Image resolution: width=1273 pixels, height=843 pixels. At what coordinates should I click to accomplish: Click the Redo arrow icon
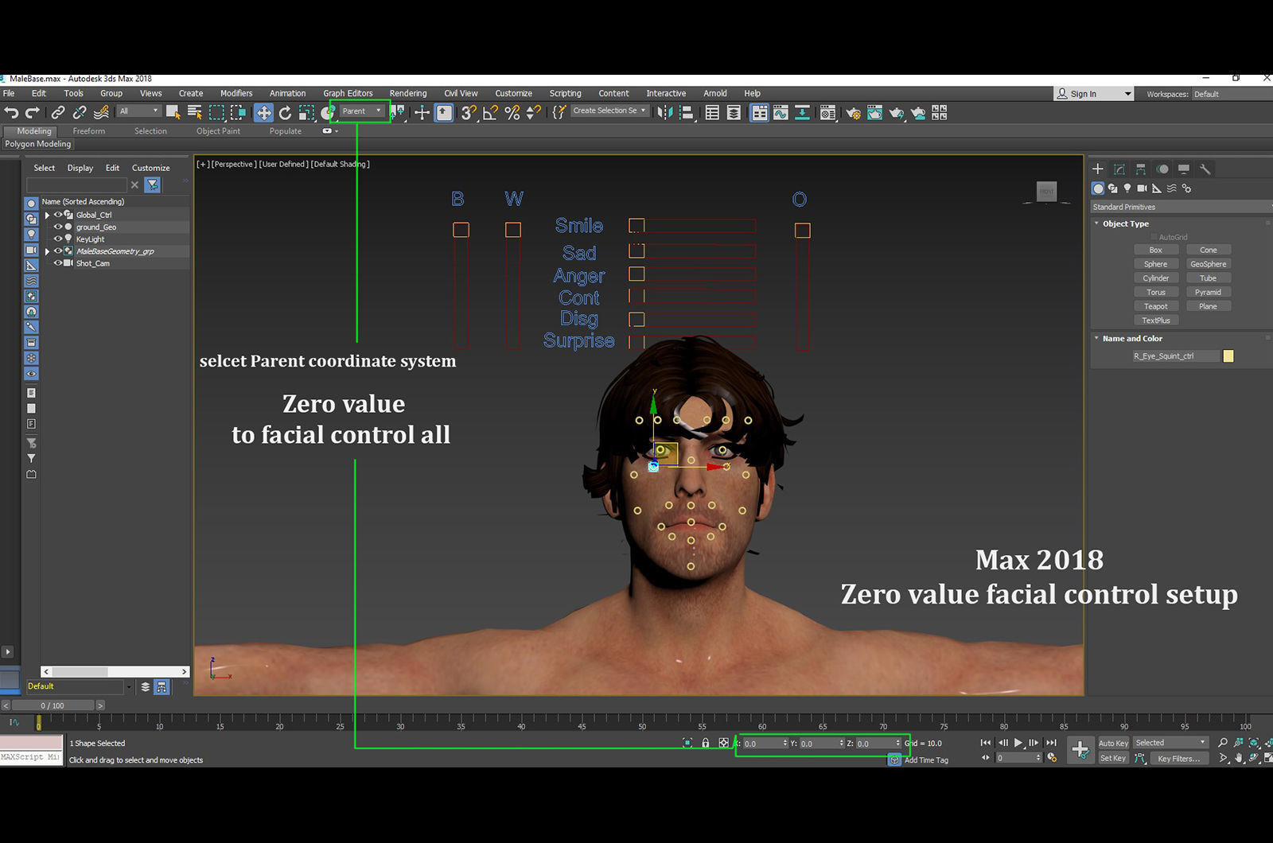pyautogui.click(x=33, y=113)
